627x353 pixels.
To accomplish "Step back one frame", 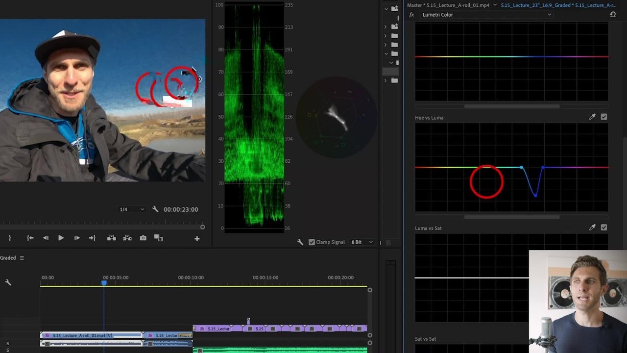I will 46,238.
